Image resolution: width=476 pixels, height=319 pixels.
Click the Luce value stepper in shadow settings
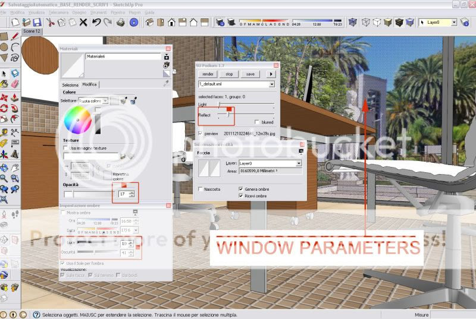click(131, 244)
